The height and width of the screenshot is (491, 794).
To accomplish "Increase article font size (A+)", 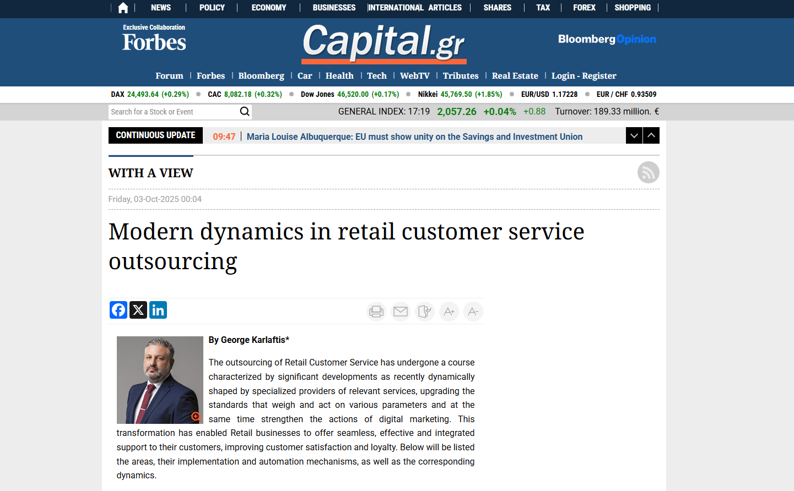I will pos(449,312).
